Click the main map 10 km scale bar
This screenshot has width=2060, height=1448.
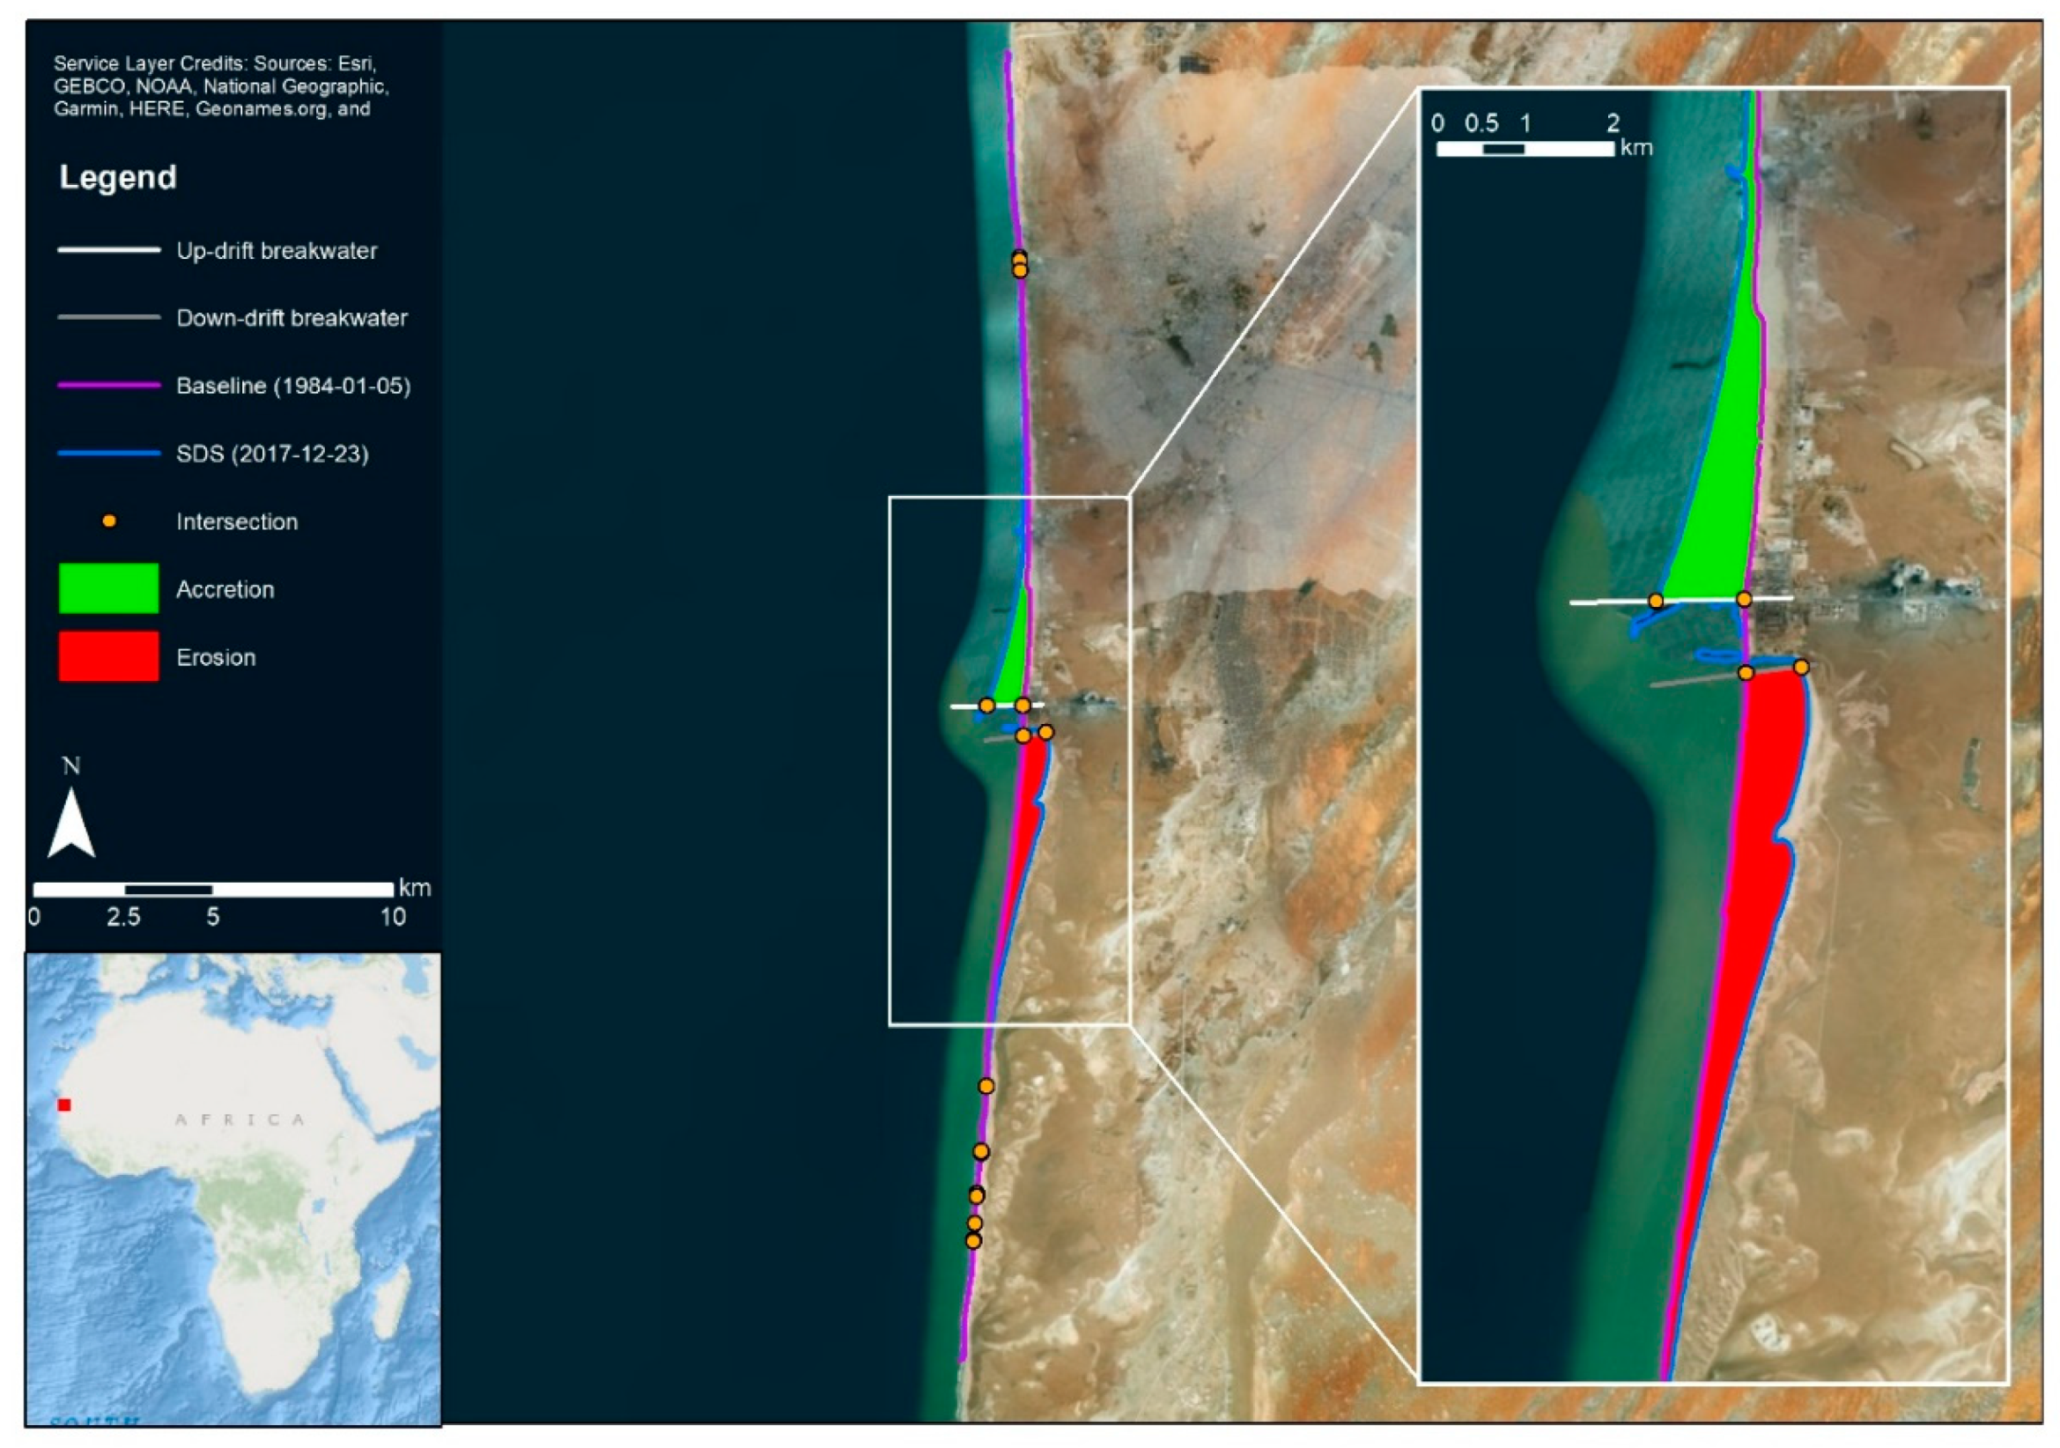(212, 889)
